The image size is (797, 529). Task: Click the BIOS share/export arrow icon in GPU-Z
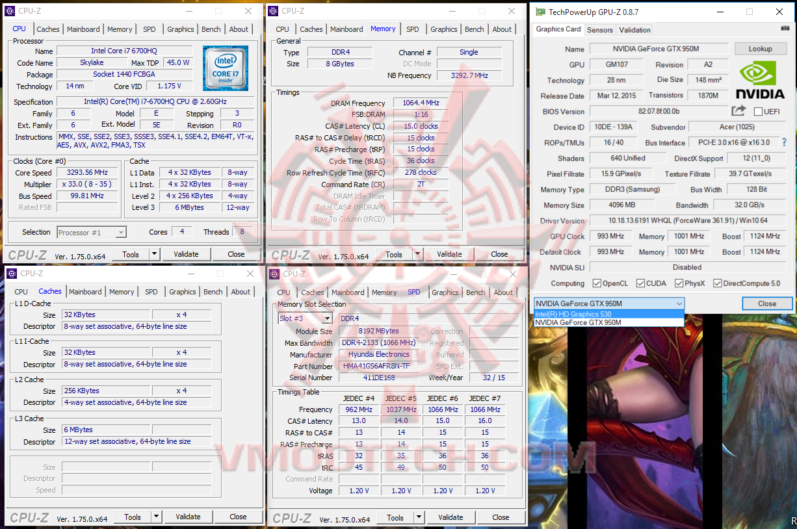738,111
